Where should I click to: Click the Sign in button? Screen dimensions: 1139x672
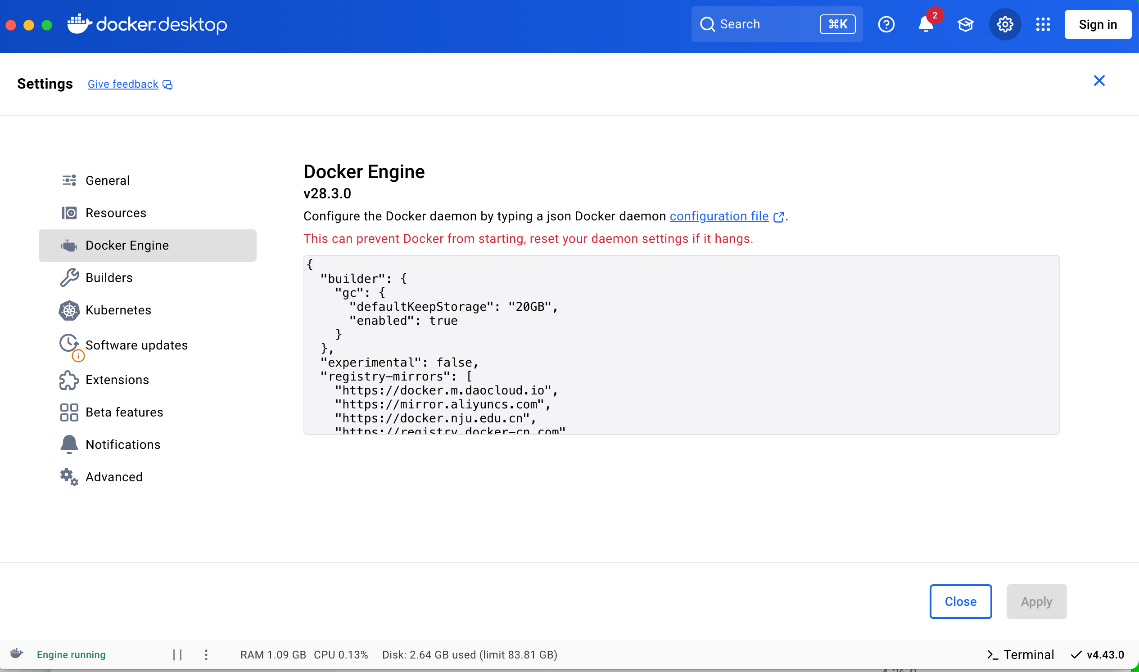pos(1098,24)
